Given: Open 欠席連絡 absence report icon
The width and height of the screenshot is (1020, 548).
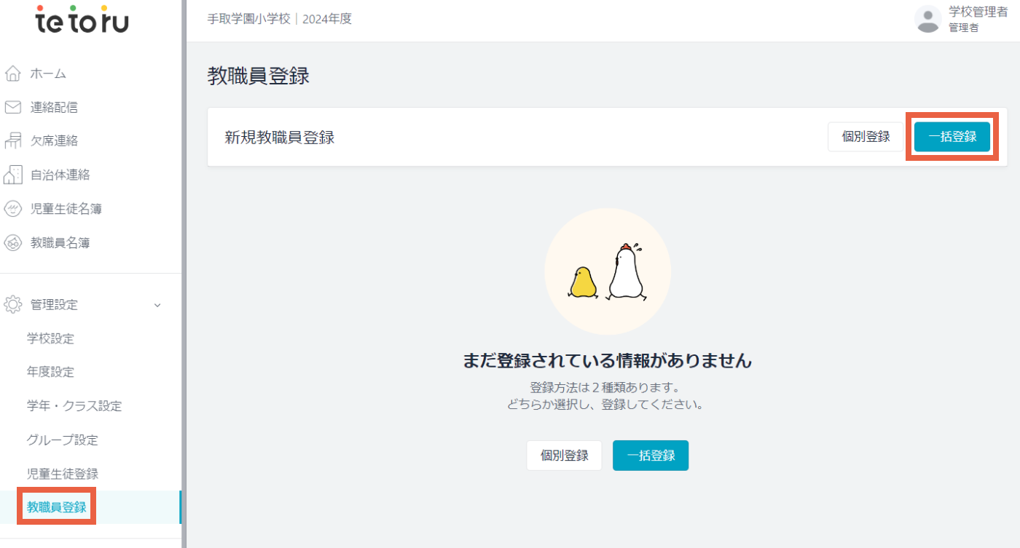Looking at the screenshot, I should click(x=12, y=140).
